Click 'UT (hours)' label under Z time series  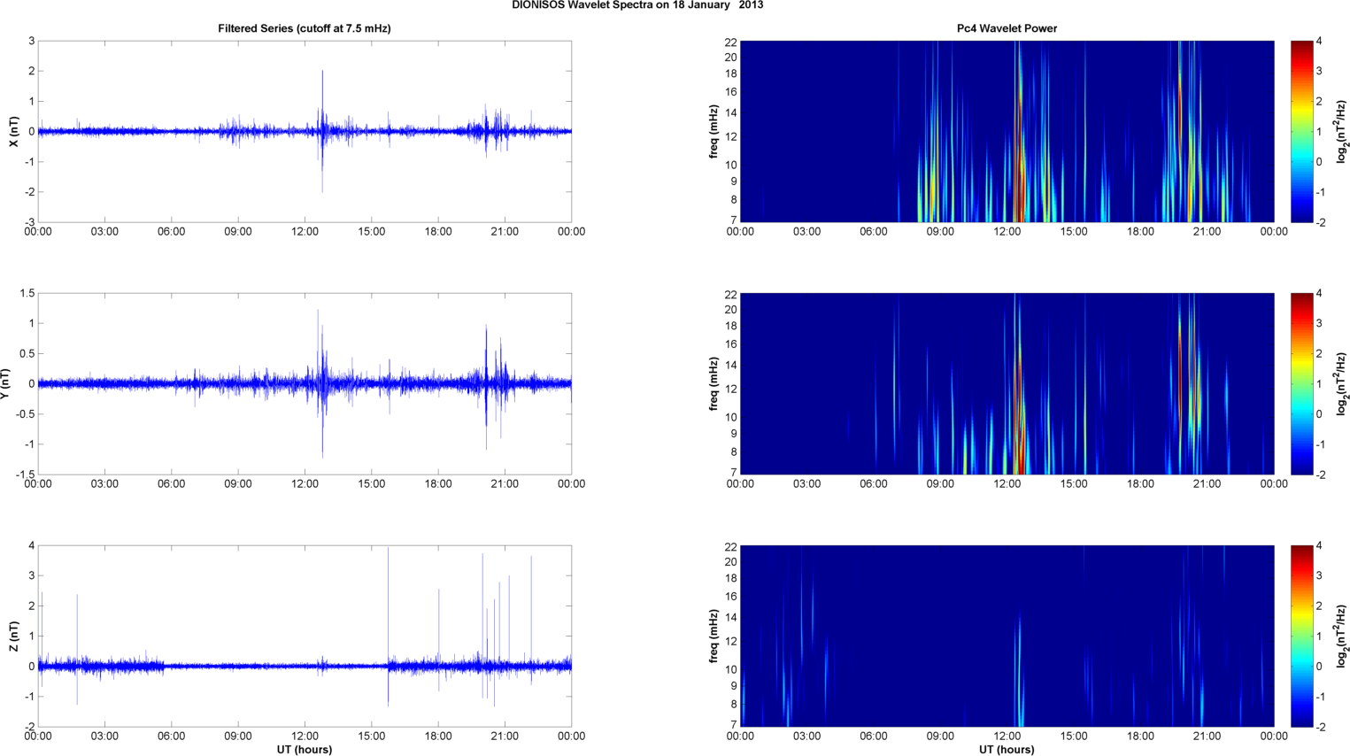(304, 750)
